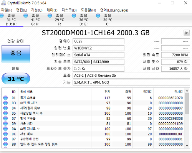This screenshot has height=153, width=192.
Task: Click the power-on hours field 16857 시간
Action: pos(175,69)
